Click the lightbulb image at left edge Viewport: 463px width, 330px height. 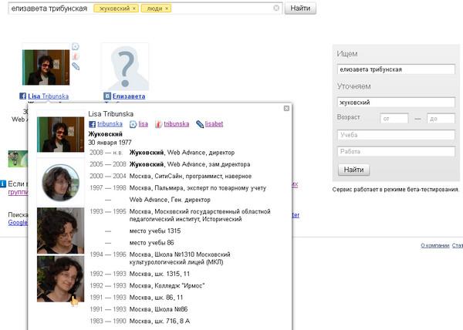click(18, 159)
